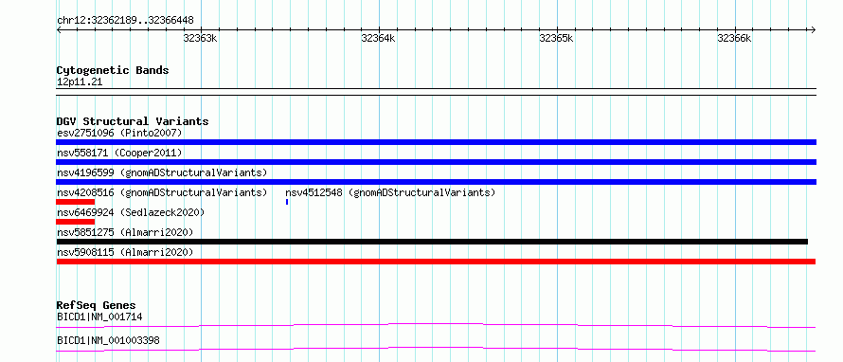
Task: Click the blue bar under nsv4196599
Action: [x=436, y=182]
